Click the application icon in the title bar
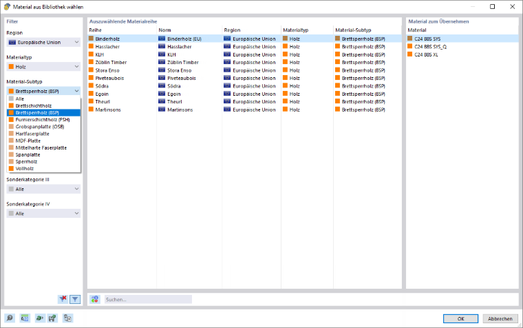523x328 pixels. (7, 7)
